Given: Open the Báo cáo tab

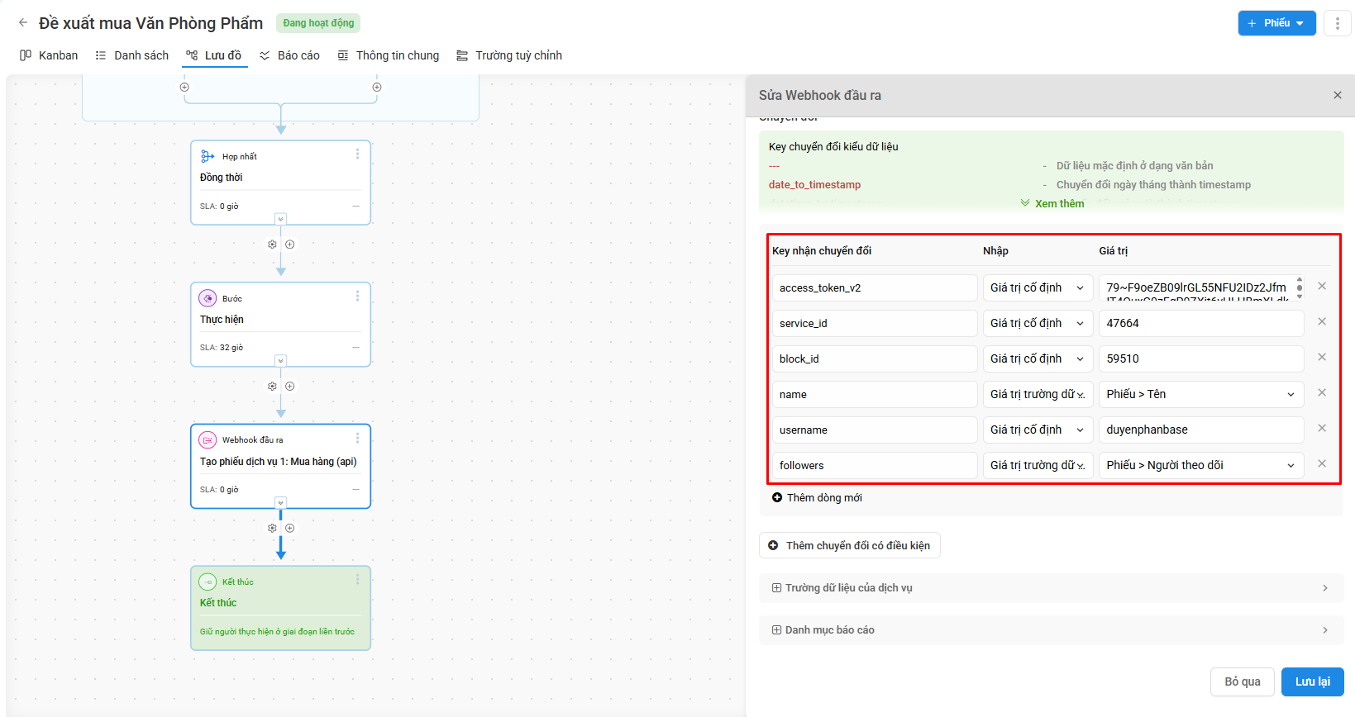Looking at the screenshot, I should coord(289,55).
